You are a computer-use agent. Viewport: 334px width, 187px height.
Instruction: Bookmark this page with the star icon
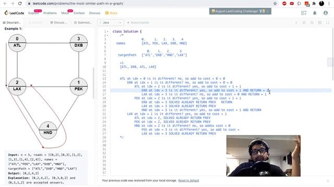point(275,4)
